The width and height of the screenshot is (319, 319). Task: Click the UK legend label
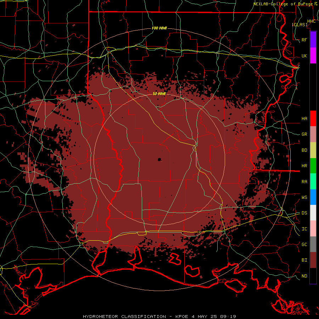tap(304, 56)
